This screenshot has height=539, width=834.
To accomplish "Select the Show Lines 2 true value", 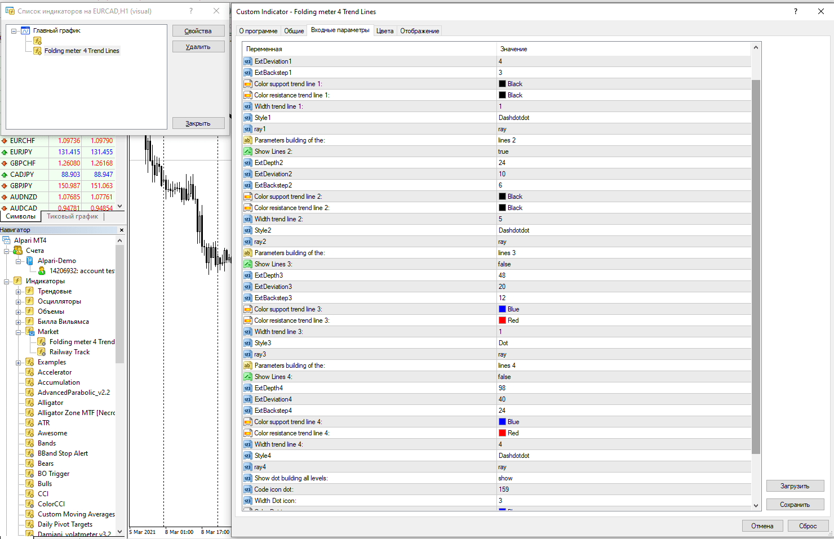I will (503, 152).
